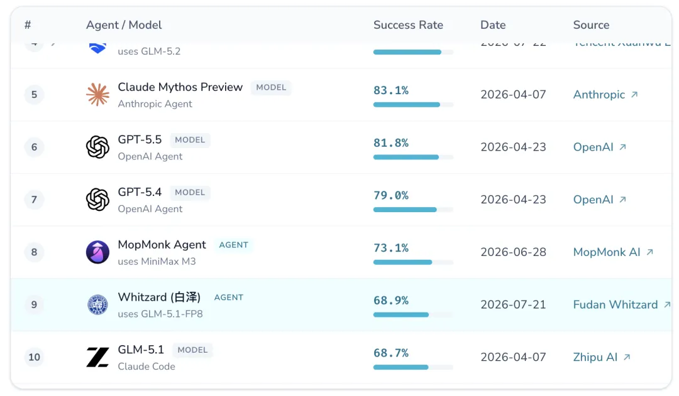Click the Source column header

(x=591, y=25)
